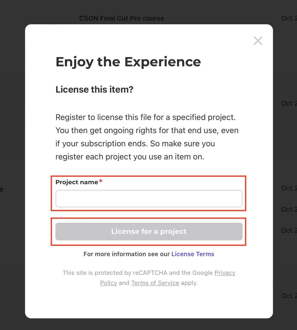This screenshot has height=330, width=297.
Task: Click the Oct date beside CSON course row
Action: coord(288,18)
